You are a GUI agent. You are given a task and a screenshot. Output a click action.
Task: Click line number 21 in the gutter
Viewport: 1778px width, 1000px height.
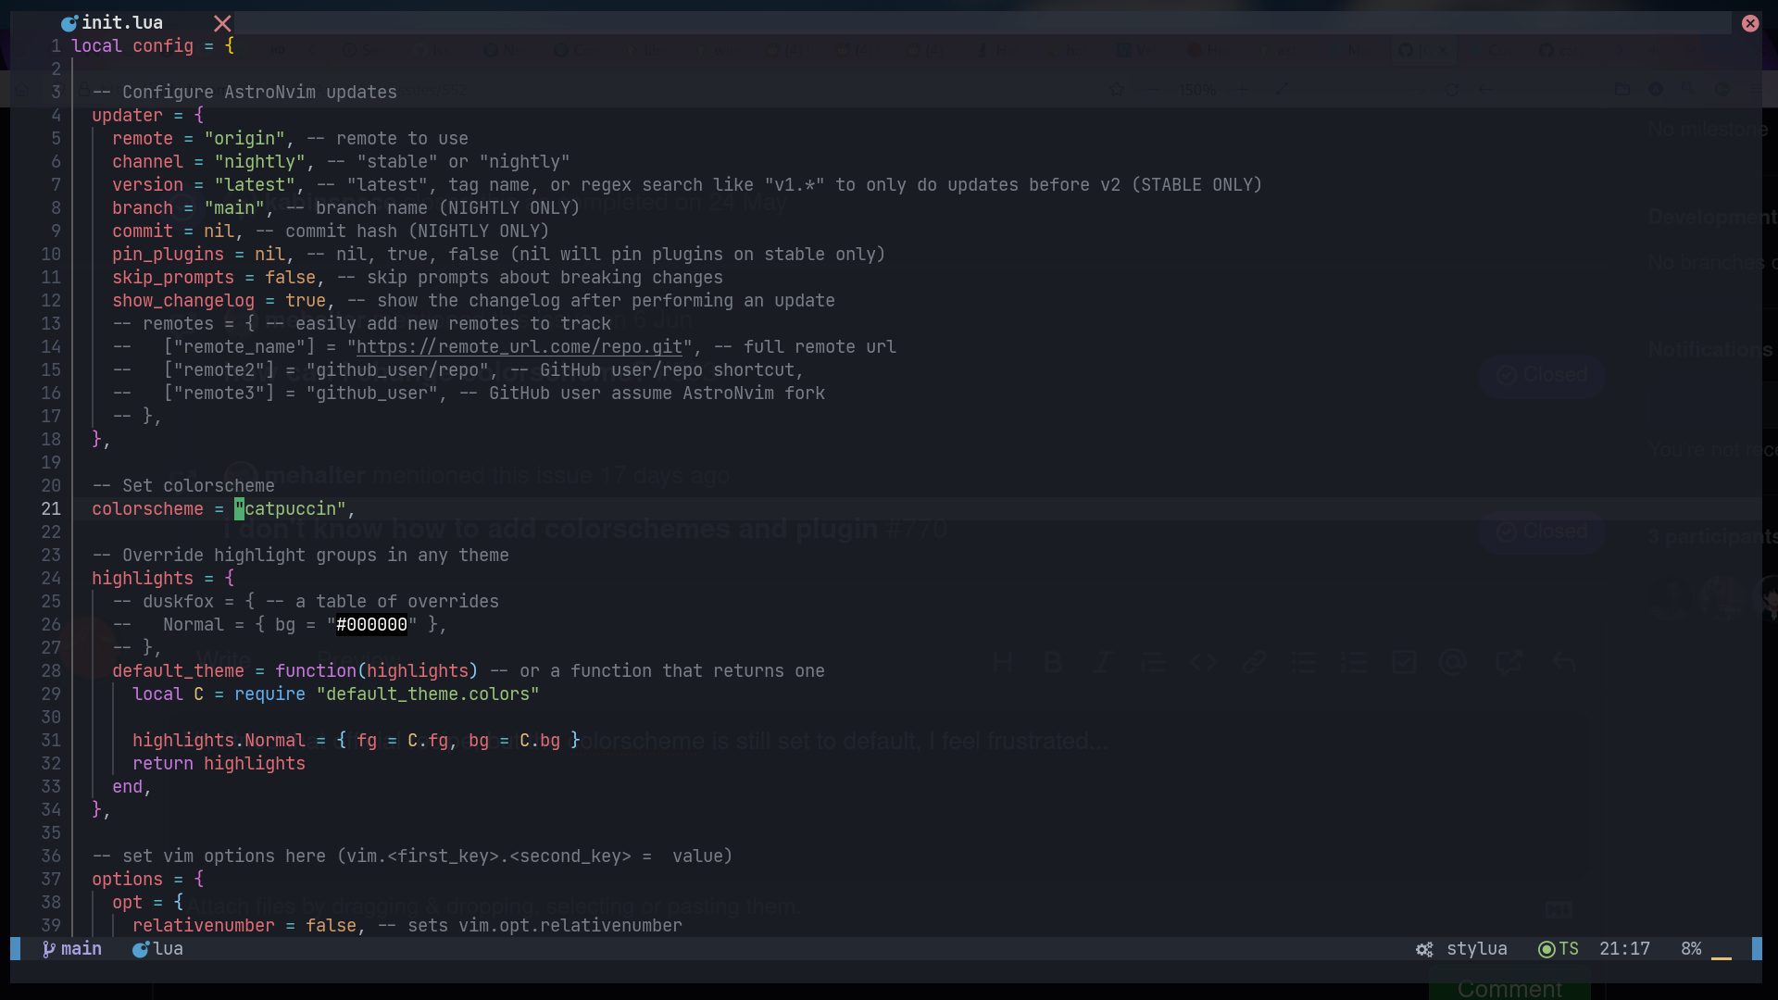(x=51, y=509)
